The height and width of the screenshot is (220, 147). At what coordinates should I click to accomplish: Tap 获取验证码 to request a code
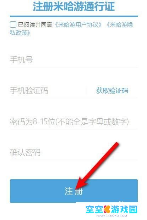112,91
